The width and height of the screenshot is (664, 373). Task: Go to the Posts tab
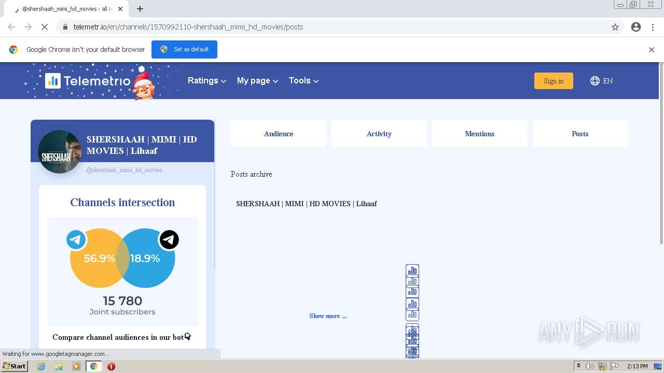580,134
